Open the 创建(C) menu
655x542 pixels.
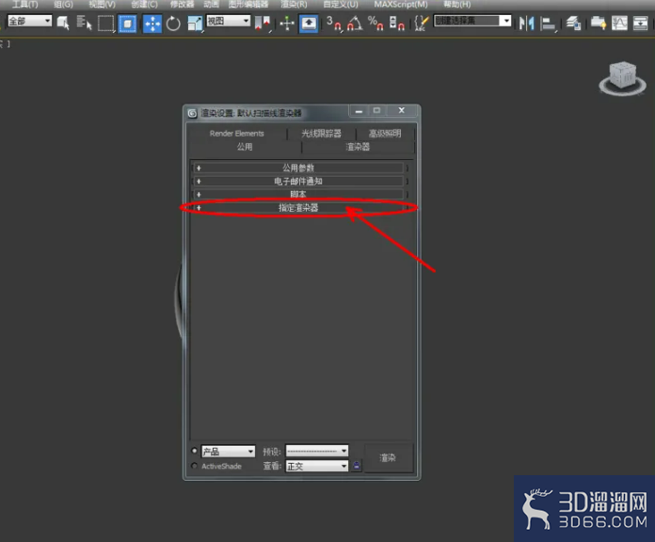pyautogui.click(x=144, y=4)
